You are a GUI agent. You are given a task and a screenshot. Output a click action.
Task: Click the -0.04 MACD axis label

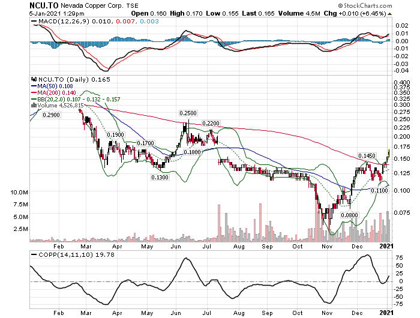point(400,71)
